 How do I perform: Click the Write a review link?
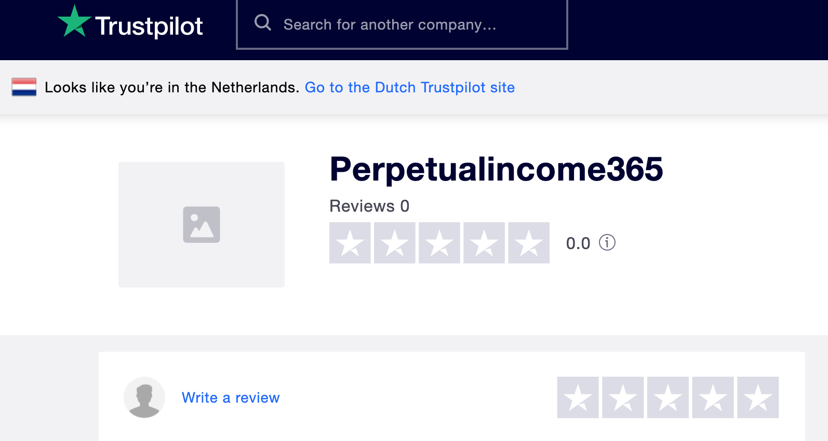pyautogui.click(x=231, y=397)
